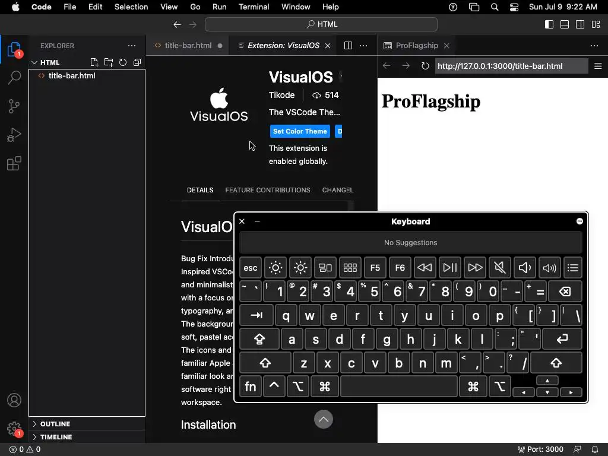Screen dimensions: 608x456
Task: Toggle secondary side bar visibility
Action: click(x=580, y=24)
